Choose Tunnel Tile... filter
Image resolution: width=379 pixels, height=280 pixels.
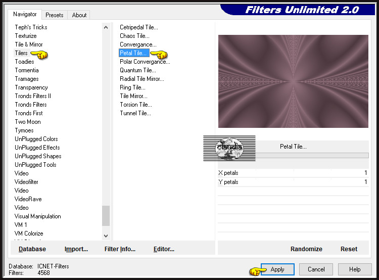pos(135,113)
